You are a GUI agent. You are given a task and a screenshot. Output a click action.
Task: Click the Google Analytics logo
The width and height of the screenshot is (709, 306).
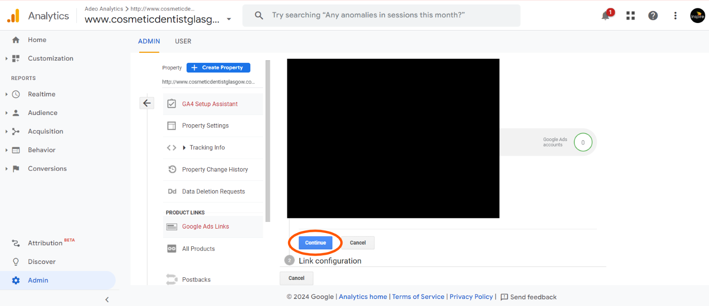(x=13, y=15)
